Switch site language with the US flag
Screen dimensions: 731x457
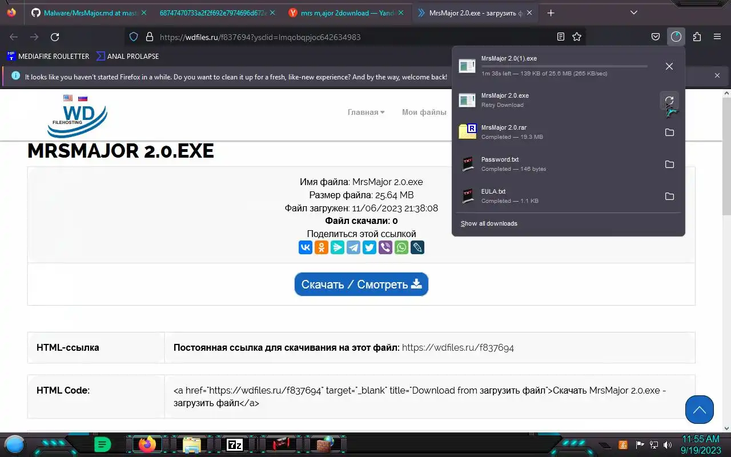point(68,98)
